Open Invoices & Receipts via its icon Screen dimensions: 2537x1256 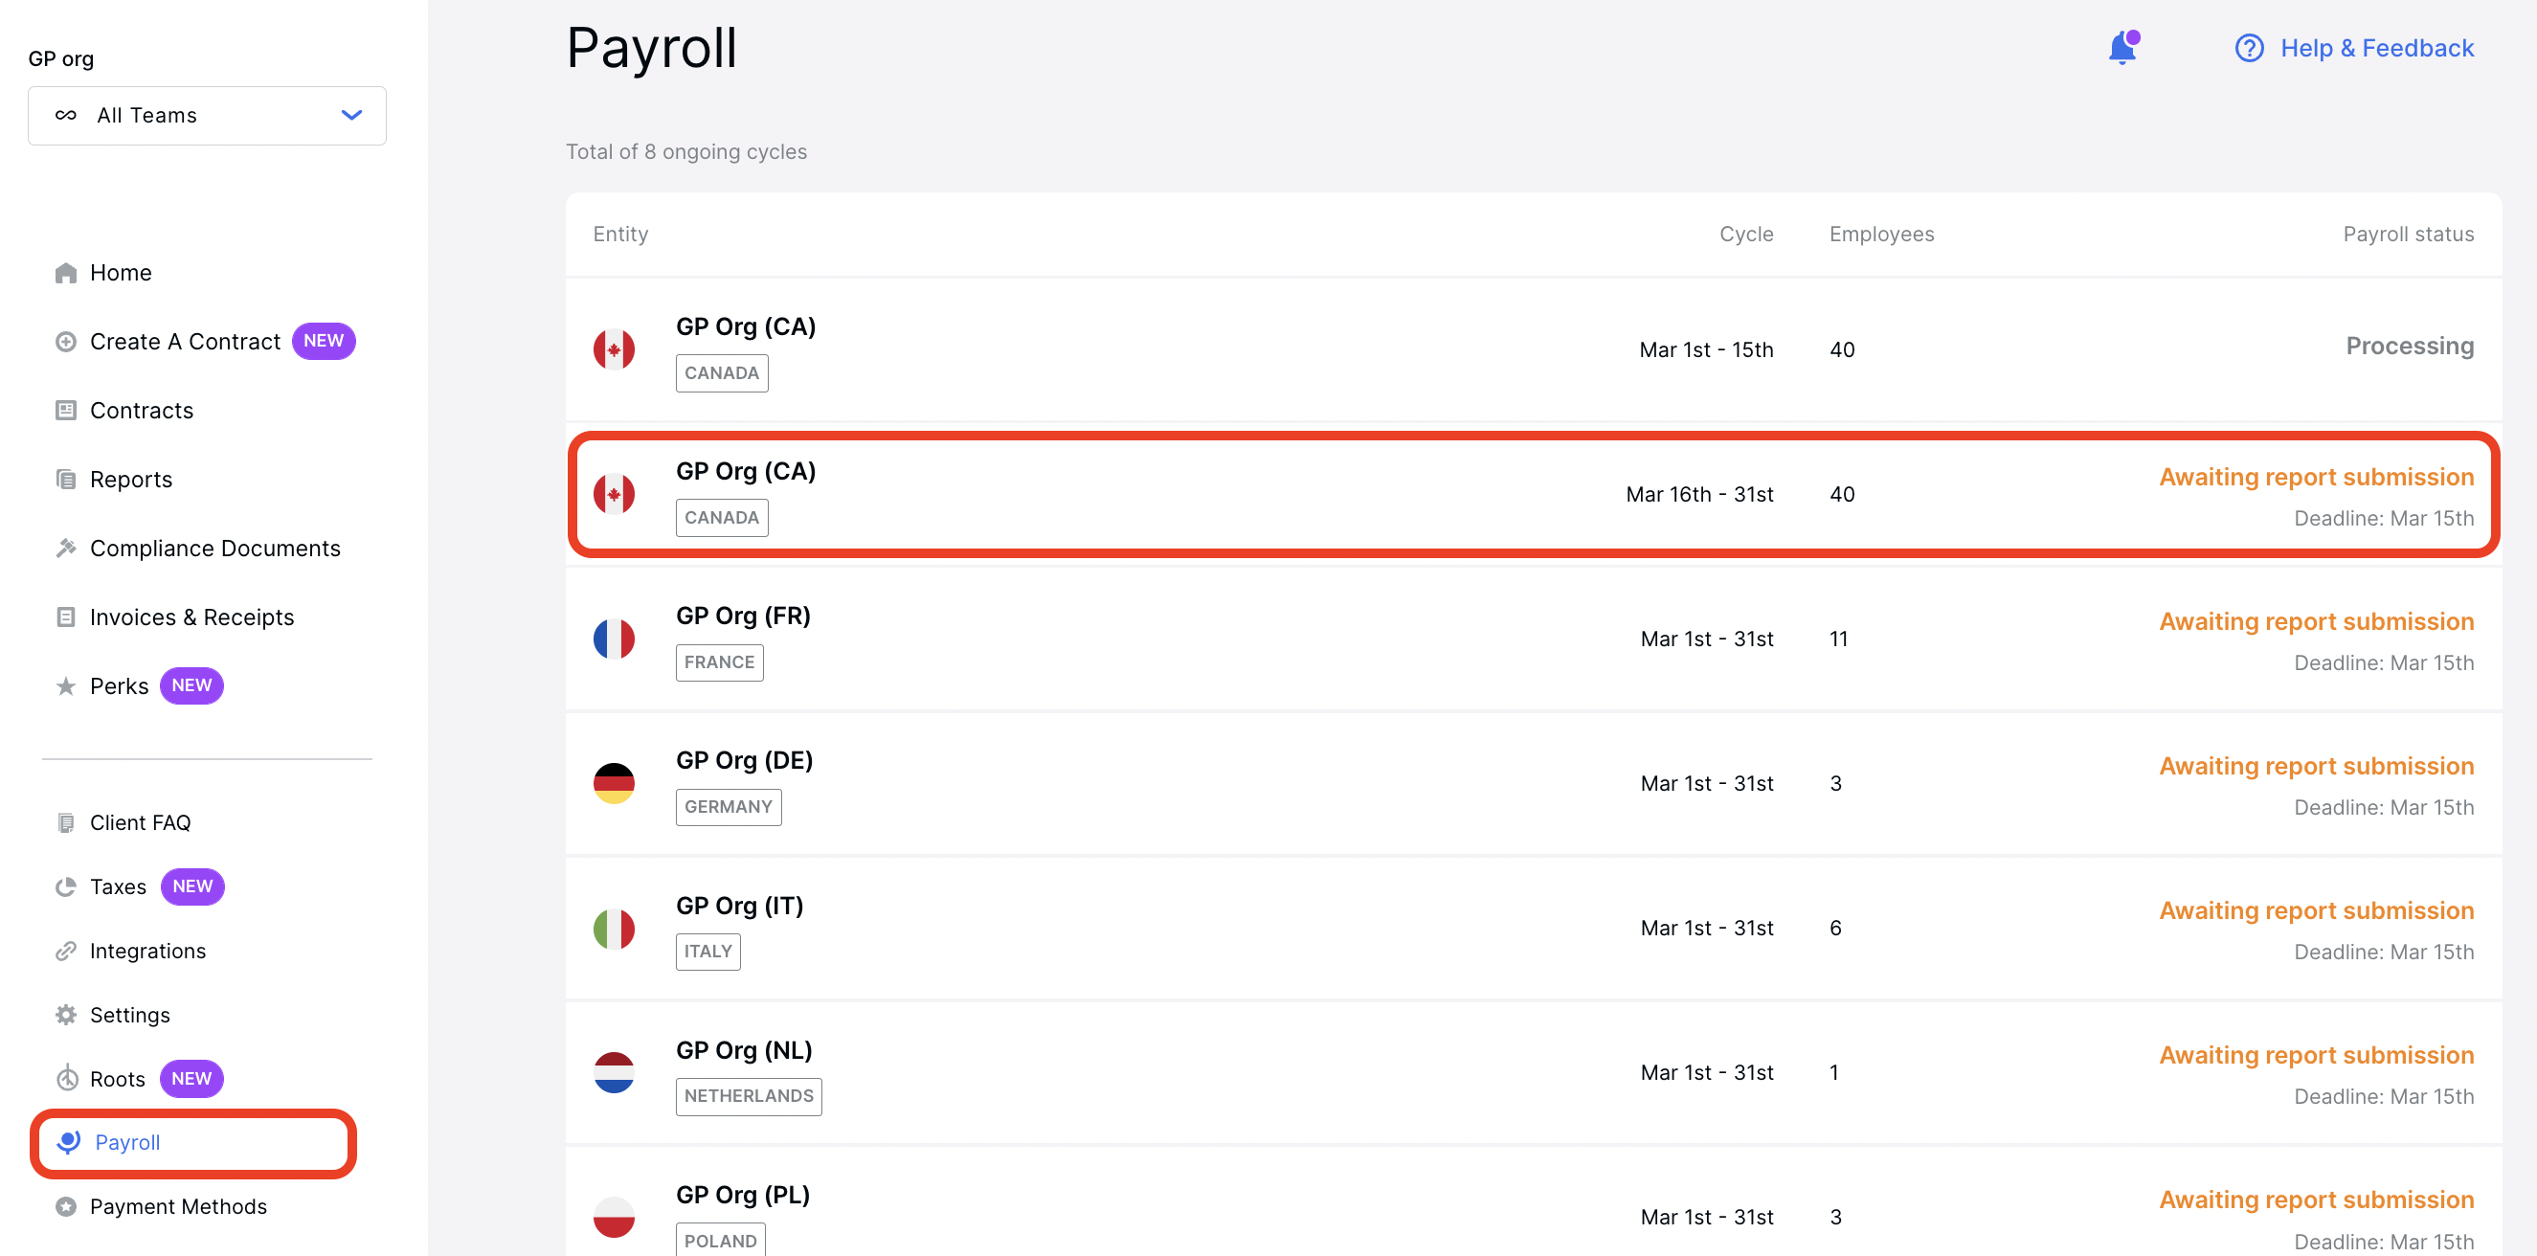point(65,617)
